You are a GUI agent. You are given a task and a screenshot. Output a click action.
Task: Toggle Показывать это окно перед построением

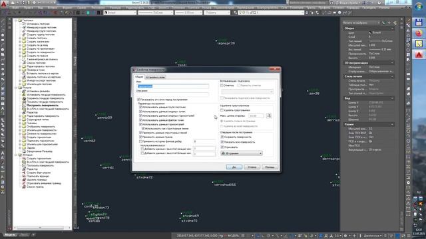(138, 100)
